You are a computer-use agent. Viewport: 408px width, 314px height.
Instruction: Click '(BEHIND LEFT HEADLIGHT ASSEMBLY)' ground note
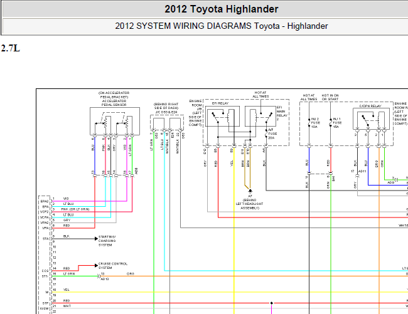(249, 204)
